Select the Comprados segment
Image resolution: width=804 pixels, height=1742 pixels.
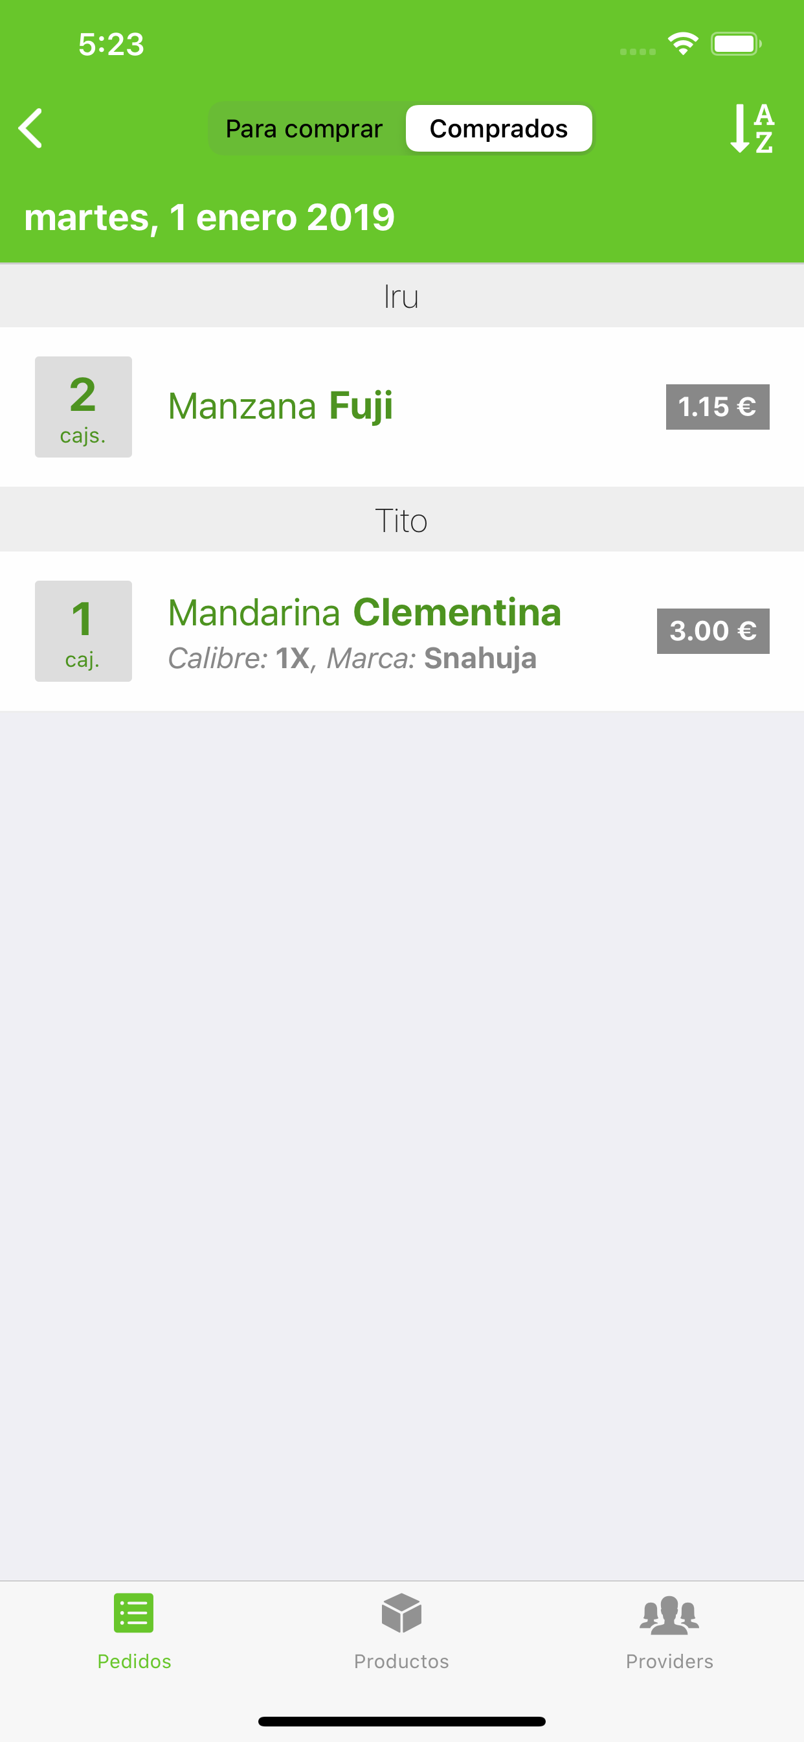[498, 128]
